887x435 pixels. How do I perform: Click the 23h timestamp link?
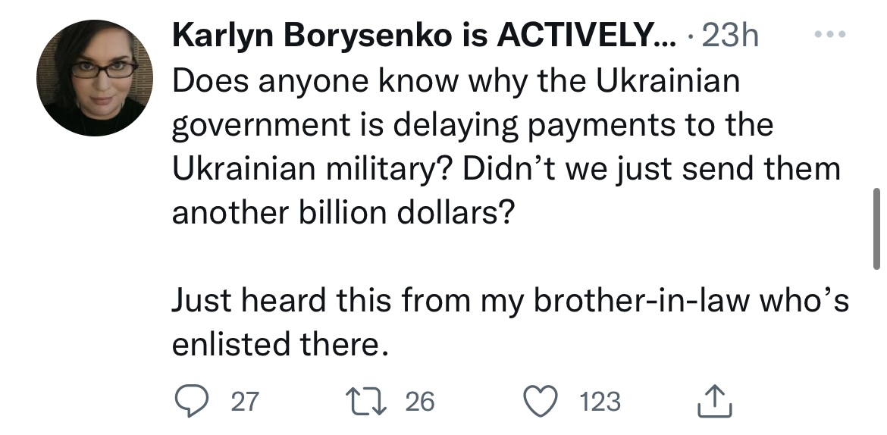[730, 36]
